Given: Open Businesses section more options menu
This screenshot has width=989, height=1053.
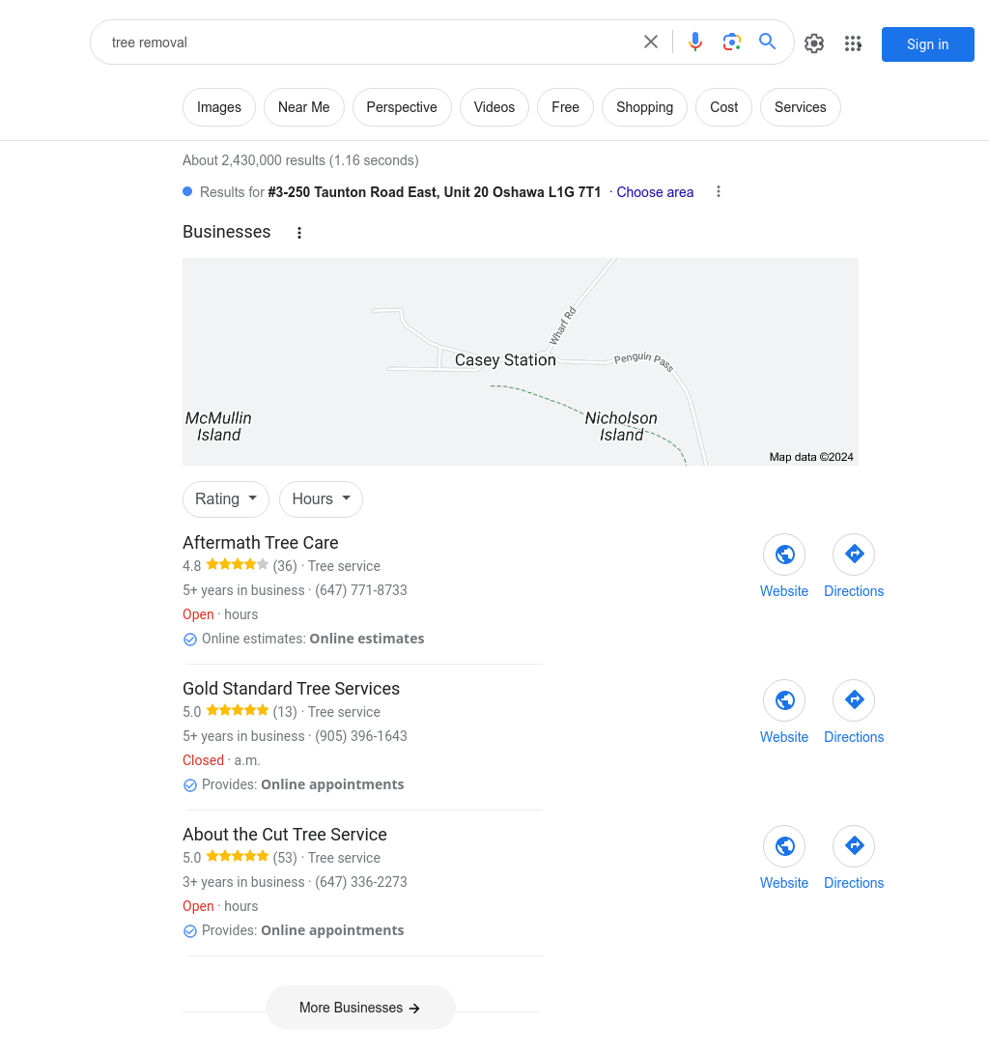Looking at the screenshot, I should tap(299, 233).
